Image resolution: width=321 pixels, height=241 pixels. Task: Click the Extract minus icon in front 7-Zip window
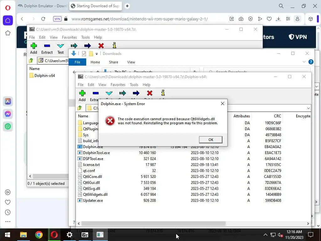[x=95, y=93]
